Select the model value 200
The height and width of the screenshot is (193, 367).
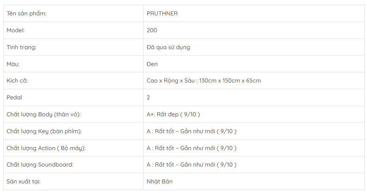152,30
